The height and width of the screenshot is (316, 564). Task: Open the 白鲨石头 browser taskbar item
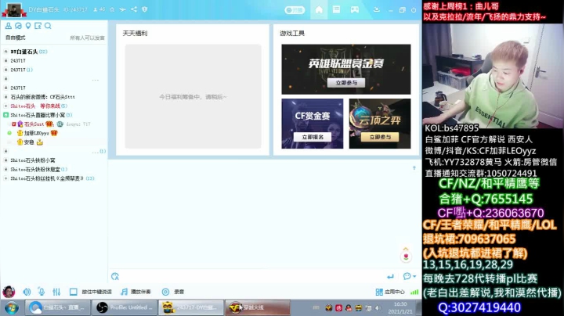[57, 307]
